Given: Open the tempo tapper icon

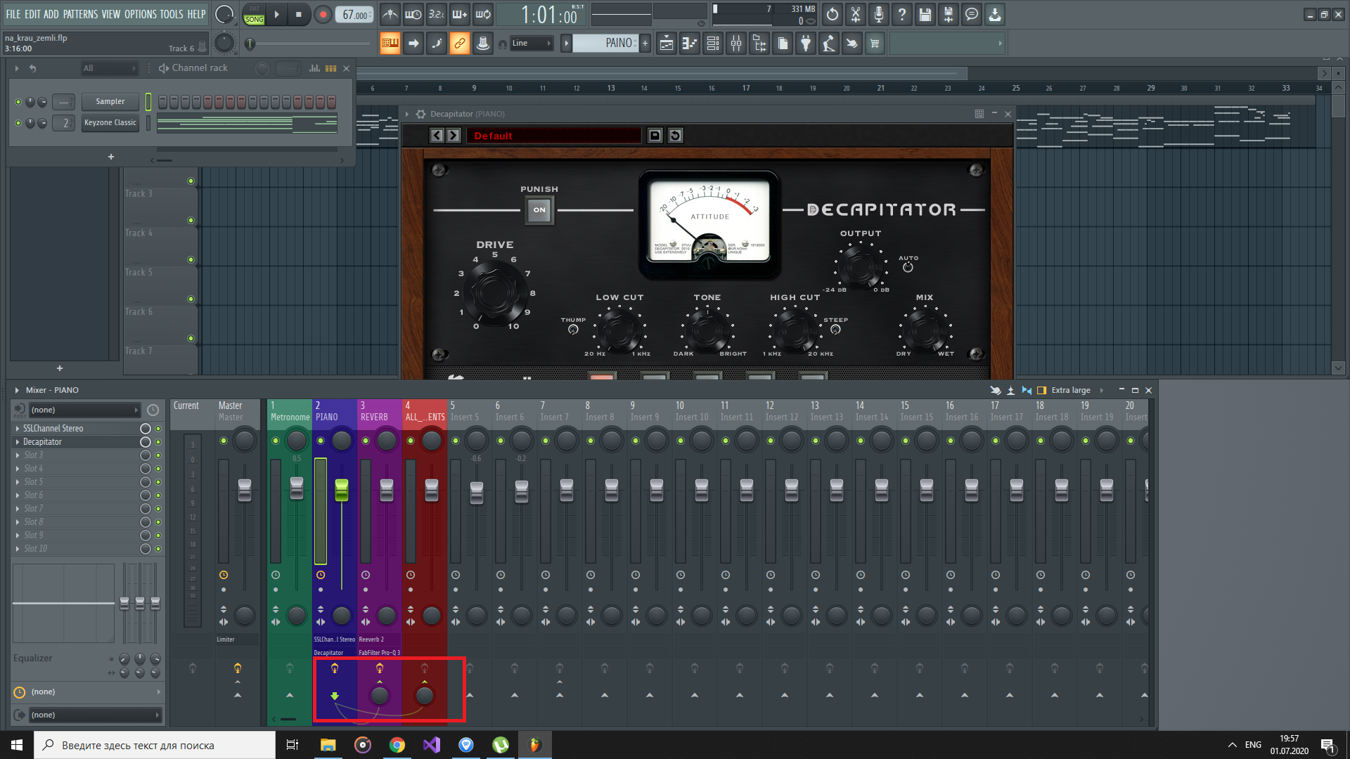Looking at the screenshot, I should coord(829,44).
